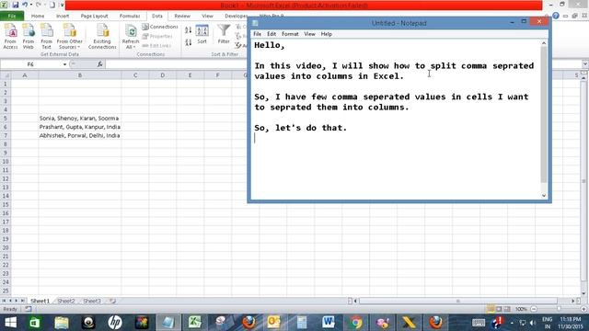Switch to the Review ribbon tab
Screen dimensions: 589x331
[182, 16]
